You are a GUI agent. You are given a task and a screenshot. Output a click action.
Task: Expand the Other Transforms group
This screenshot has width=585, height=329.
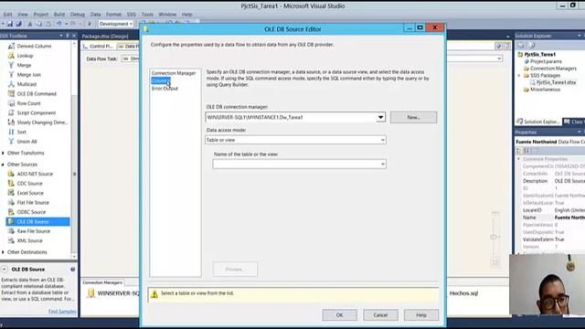point(4,153)
